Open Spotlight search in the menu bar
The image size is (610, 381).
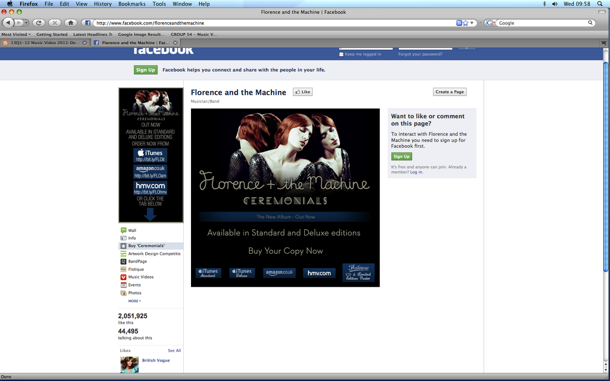pos(600,4)
